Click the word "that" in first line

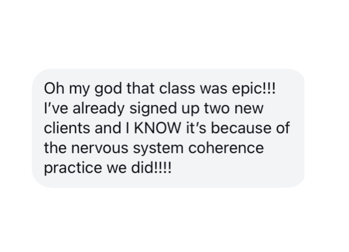pyautogui.click(x=141, y=88)
